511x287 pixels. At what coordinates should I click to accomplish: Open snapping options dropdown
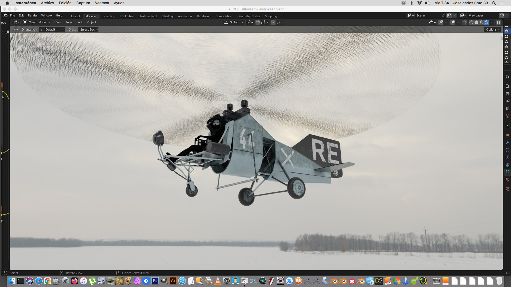pyautogui.click(x=265, y=22)
